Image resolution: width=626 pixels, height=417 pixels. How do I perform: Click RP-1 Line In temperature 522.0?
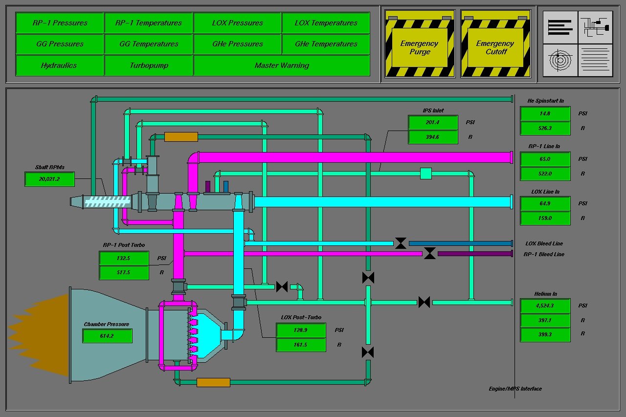click(545, 174)
